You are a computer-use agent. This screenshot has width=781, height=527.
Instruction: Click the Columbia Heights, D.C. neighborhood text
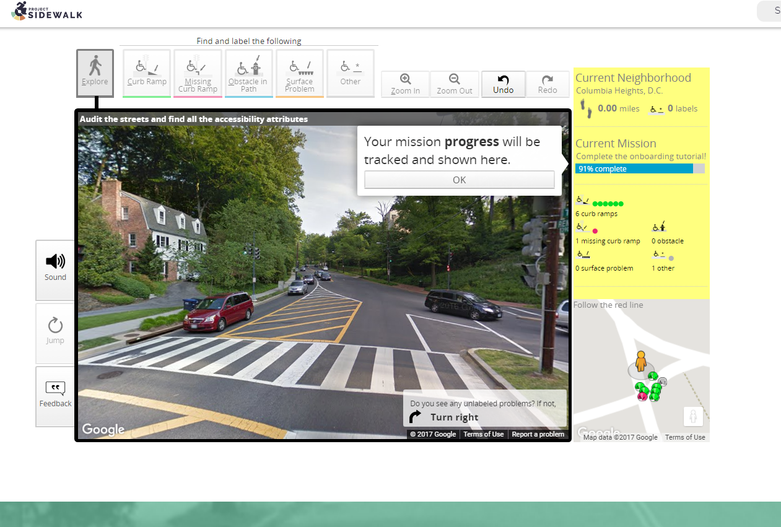[619, 90]
